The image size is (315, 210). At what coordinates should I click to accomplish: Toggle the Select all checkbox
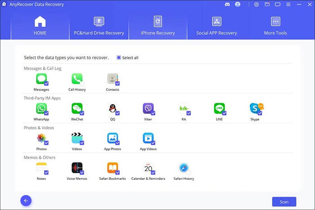point(119,58)
